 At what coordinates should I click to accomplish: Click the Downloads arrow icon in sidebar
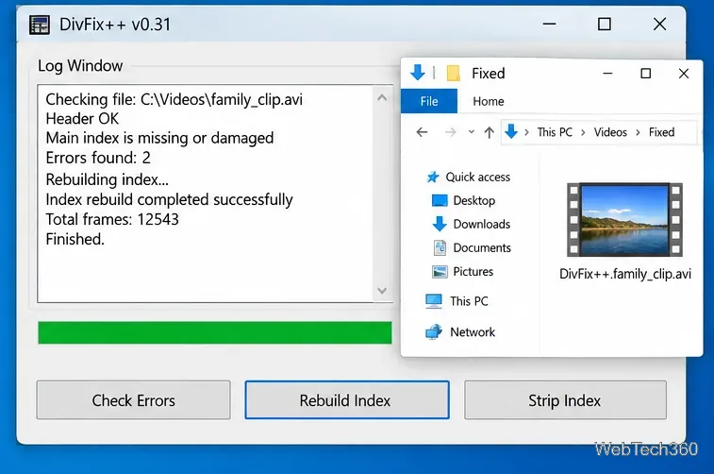coord(440,224)
